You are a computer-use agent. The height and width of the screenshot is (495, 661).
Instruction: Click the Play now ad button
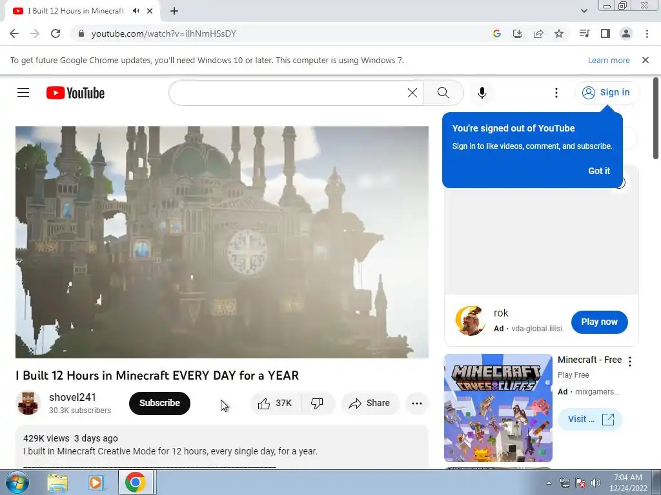point(599,322)
